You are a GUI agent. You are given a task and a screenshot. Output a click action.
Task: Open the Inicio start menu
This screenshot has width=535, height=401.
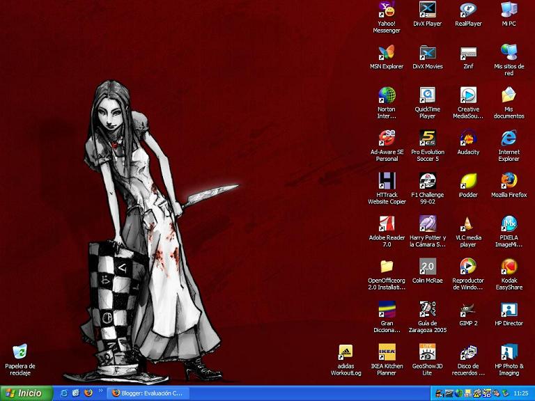coord(26,393)
